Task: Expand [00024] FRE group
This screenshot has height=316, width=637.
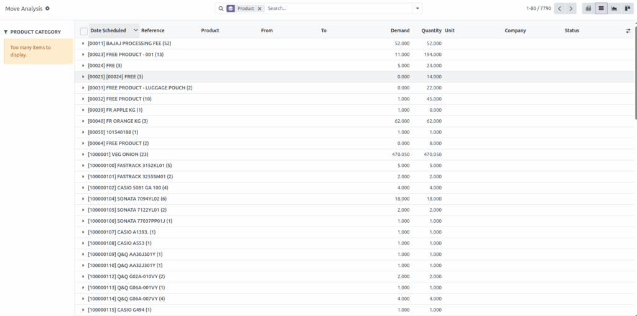Action: pyautogui.click(x=83, y=66)
